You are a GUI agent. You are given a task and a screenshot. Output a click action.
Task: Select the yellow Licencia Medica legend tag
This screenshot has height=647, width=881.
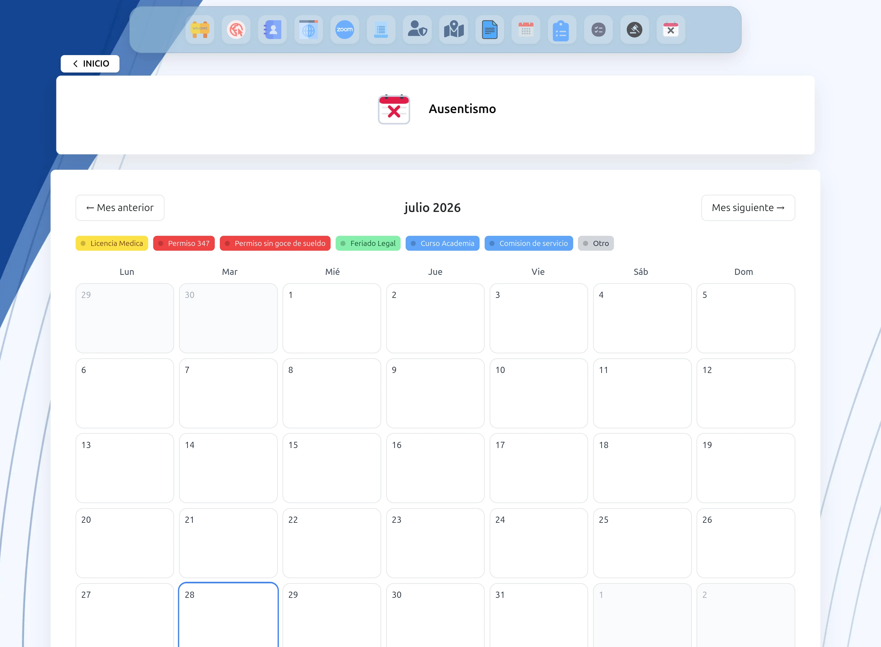[112, 243]
